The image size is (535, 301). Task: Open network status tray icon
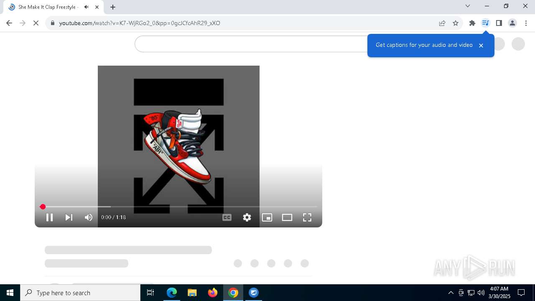click(471, 293)
